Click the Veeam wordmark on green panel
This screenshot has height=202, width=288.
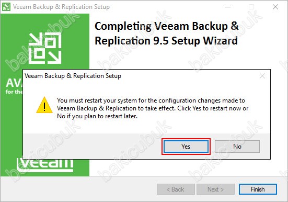(45, 165)
